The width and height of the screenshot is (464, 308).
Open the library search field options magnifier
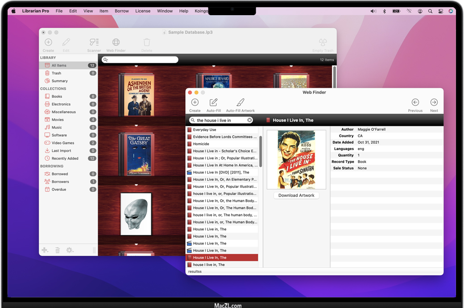click(x=105, y=60)
